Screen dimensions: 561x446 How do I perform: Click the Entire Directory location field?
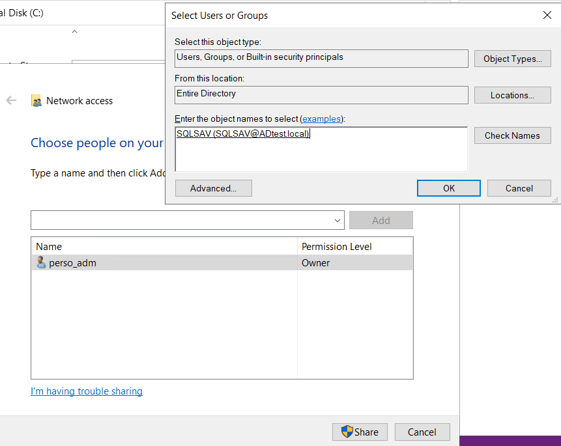(321, 95)
